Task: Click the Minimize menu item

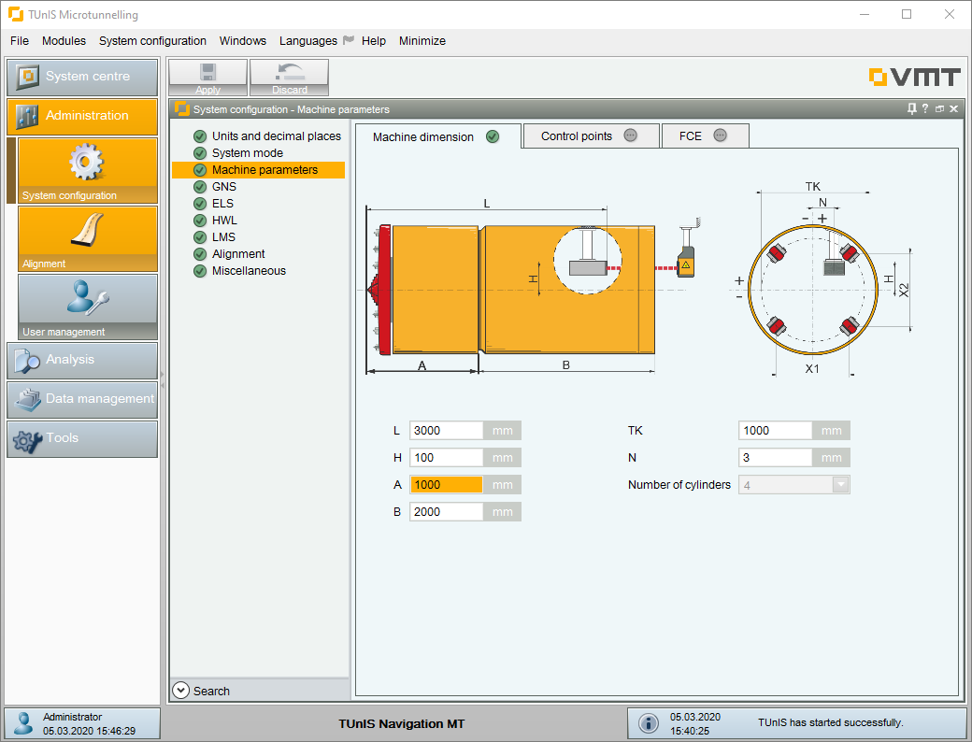Action: point(422,41)
